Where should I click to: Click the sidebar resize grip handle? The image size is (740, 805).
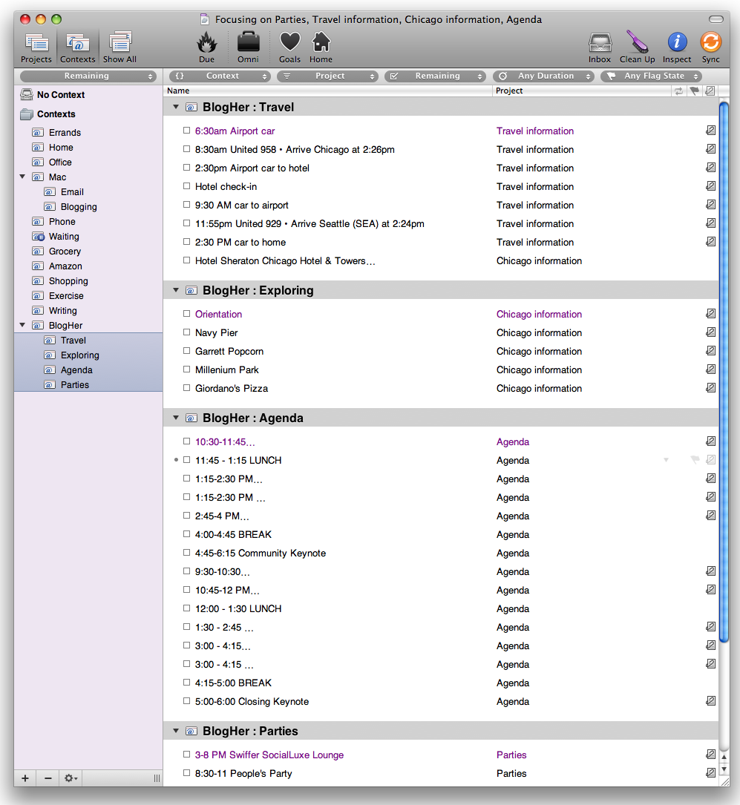(157, 778)
